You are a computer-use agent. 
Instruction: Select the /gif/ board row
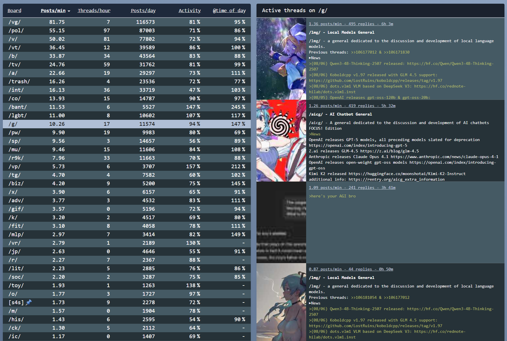point(127,209)
